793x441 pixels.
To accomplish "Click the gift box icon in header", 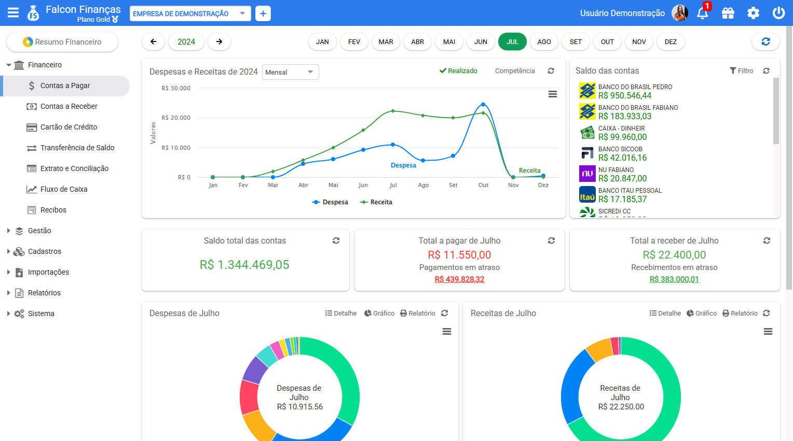I will point(728,13).
